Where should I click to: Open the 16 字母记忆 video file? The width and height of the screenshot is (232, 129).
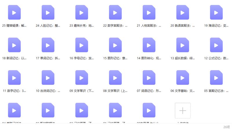81,45
